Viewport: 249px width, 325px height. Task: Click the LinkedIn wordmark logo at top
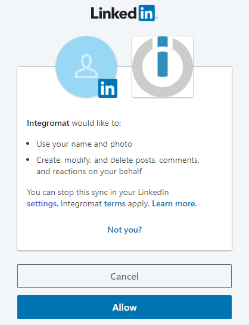[124, 13]
